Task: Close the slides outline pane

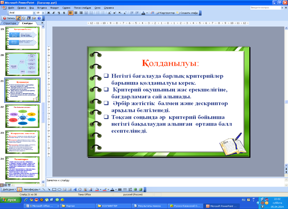Action: coord(42,23)
